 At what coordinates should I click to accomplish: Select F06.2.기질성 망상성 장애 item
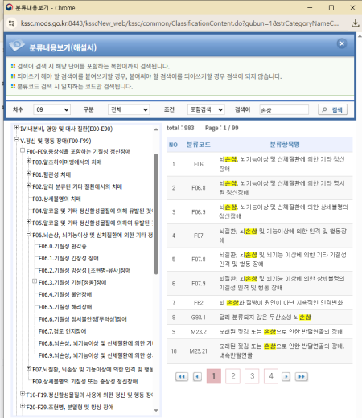84,270
